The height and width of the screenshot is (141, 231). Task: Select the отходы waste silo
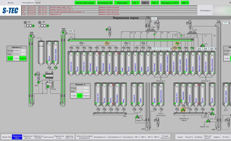click(41, 53)
